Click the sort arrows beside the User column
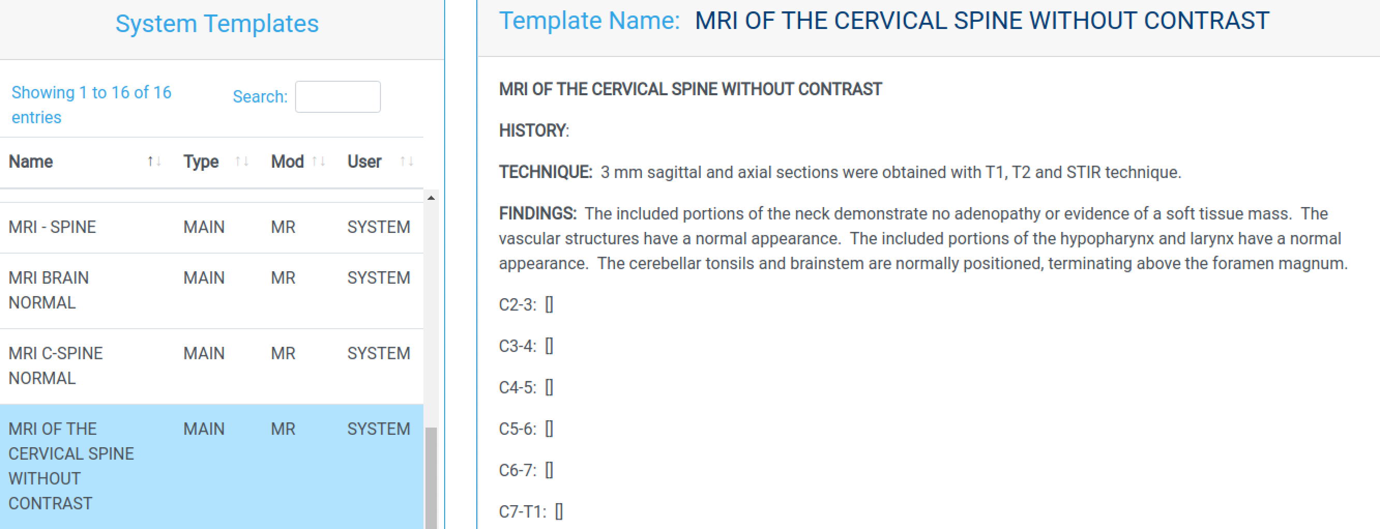 (x=407, y=161)
